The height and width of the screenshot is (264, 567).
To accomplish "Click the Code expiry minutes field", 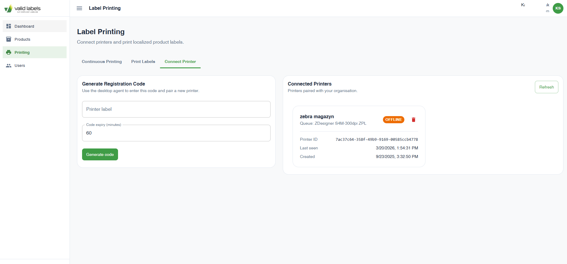I will point(176,133).
